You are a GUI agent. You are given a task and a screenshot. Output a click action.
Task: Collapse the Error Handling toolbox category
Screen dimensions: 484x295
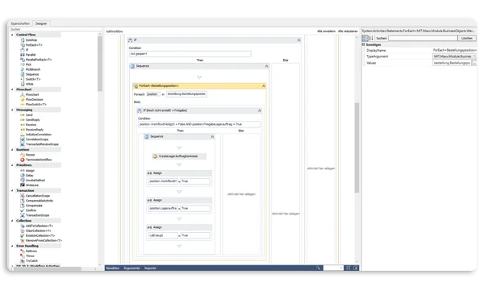[x=12, y=246]
